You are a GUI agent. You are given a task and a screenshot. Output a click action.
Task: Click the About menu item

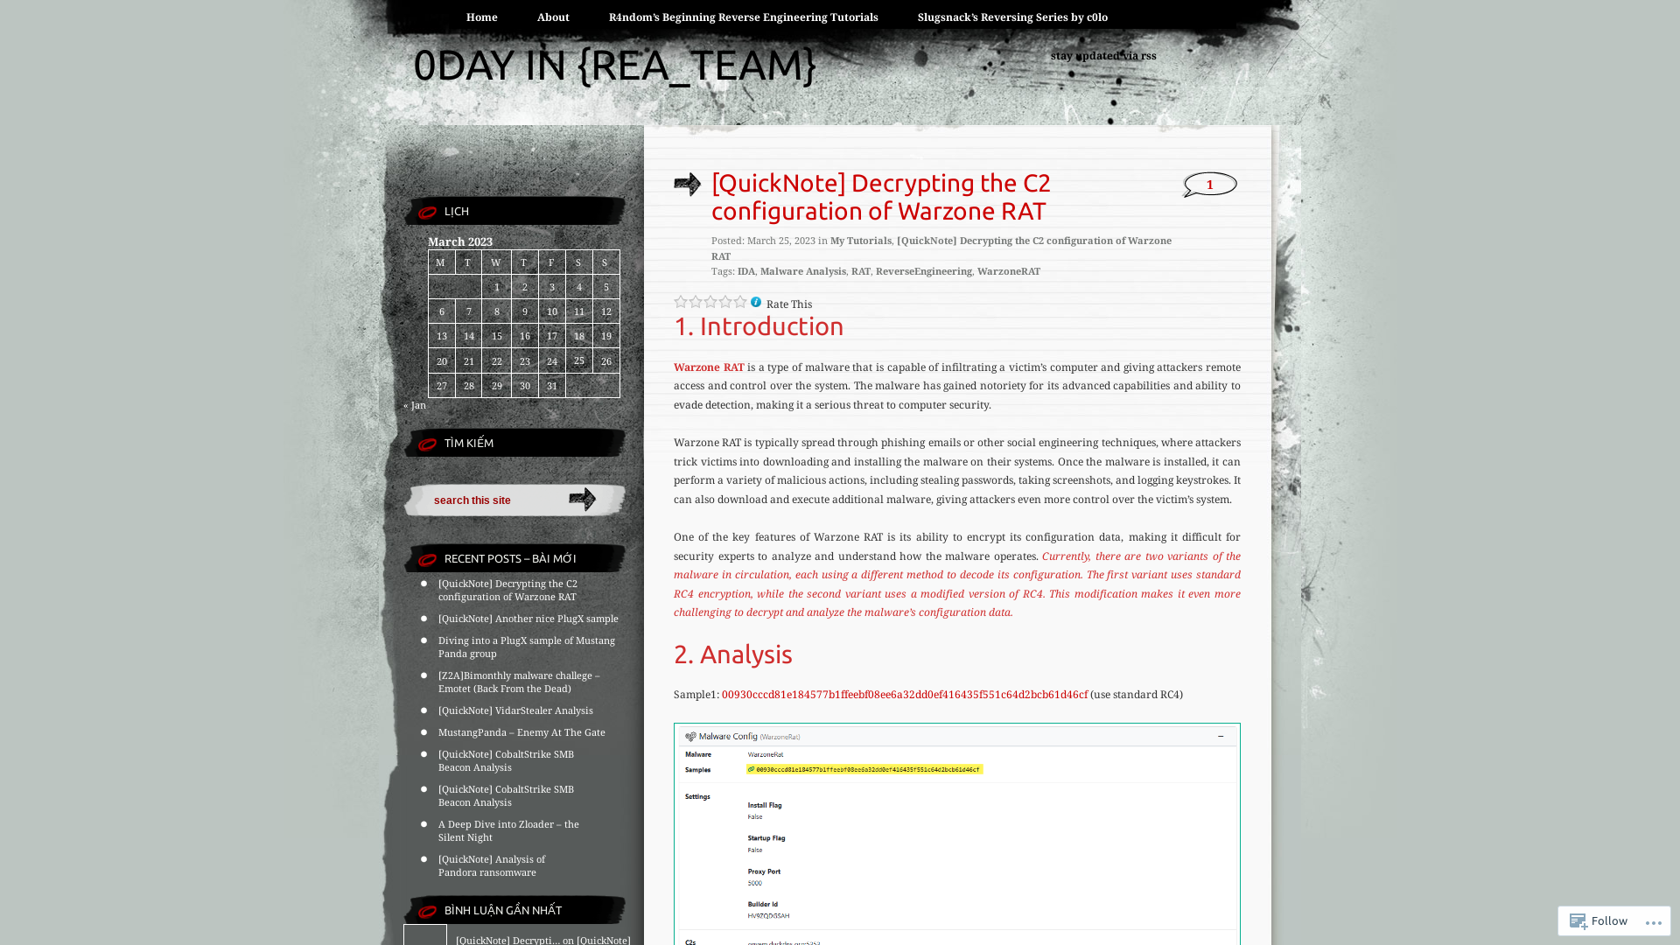click(553, 16)
